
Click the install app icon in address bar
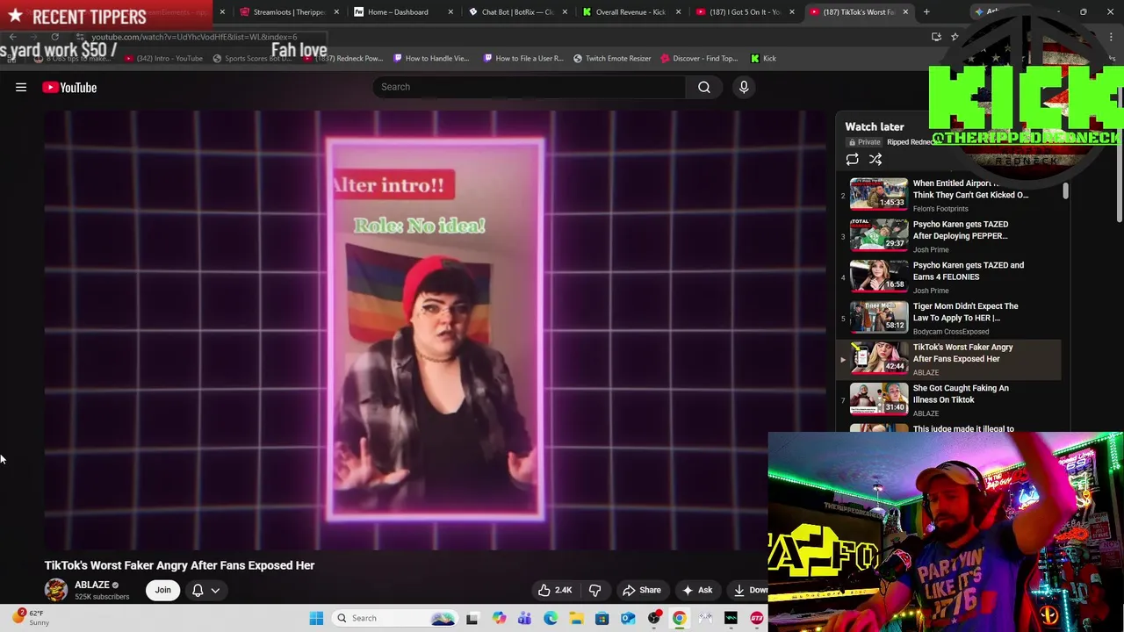936,37
